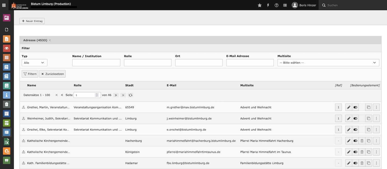Open more options for Grether, Martin row
The width and height of the screenshot is (387, 169).
pos(376,107)
